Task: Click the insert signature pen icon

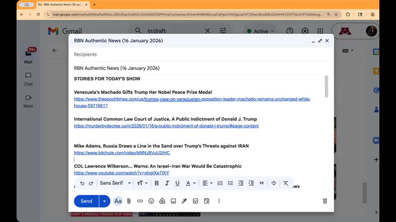Action: click(x=184, y=201)
